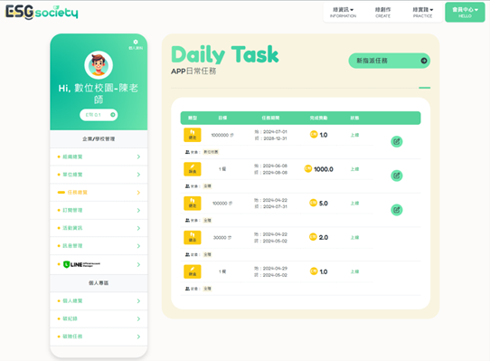
Task: Click the Daily Task heading
Action: point(225,54)
